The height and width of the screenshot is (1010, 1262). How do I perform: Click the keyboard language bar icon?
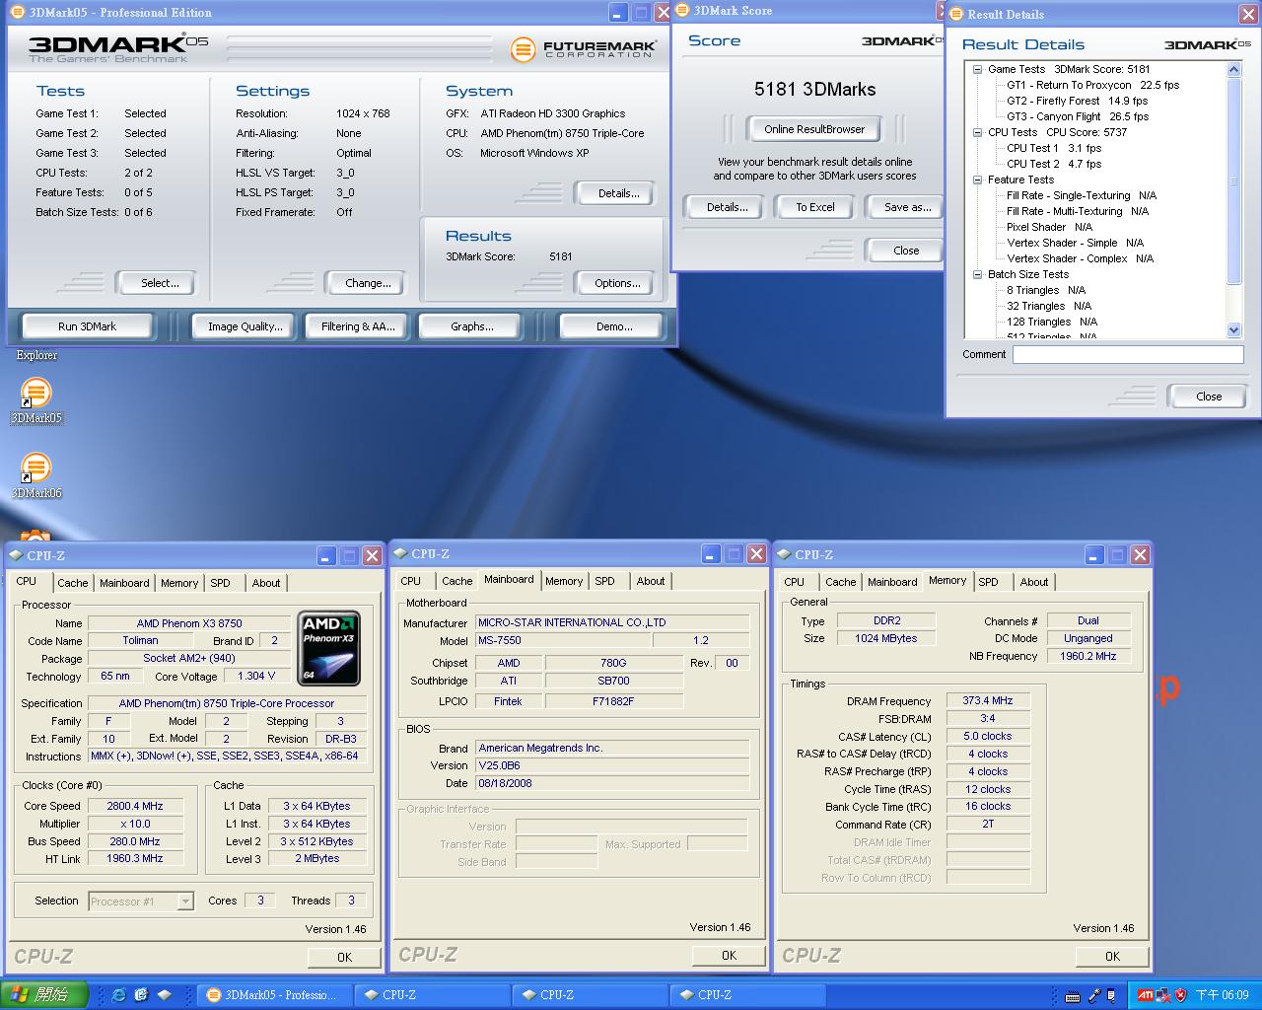tap(1072, 995)
